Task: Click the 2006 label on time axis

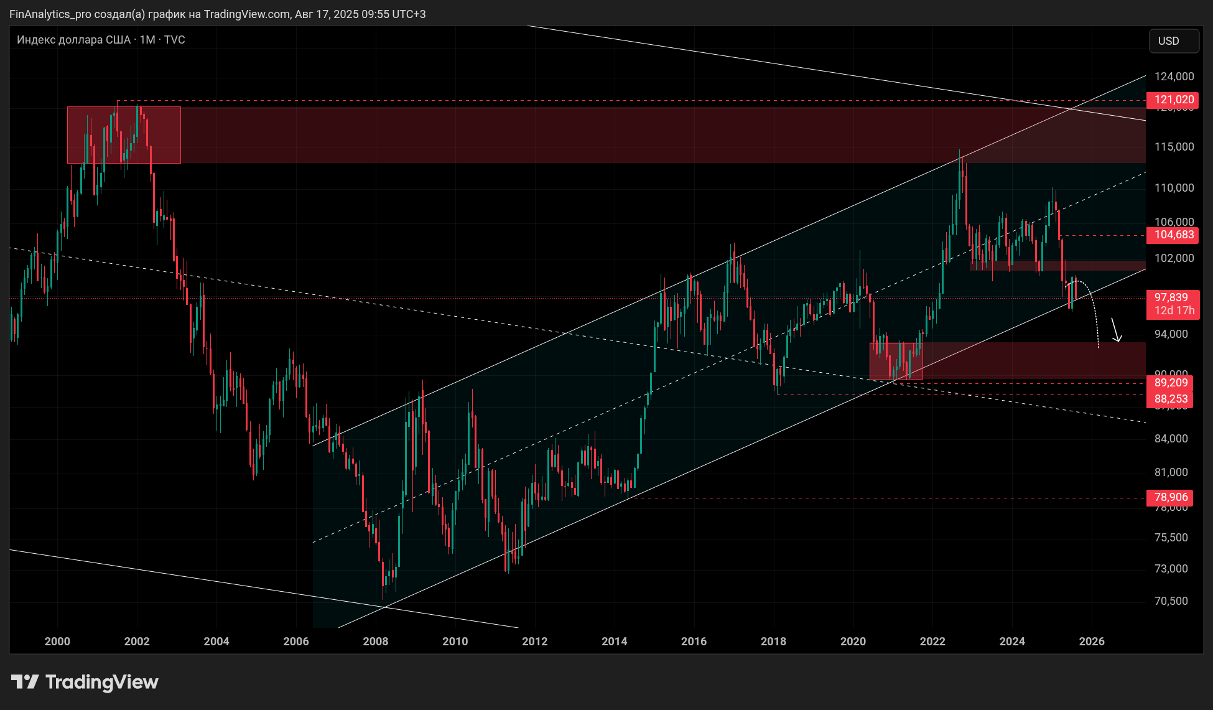Action: (x=296, y=642)
